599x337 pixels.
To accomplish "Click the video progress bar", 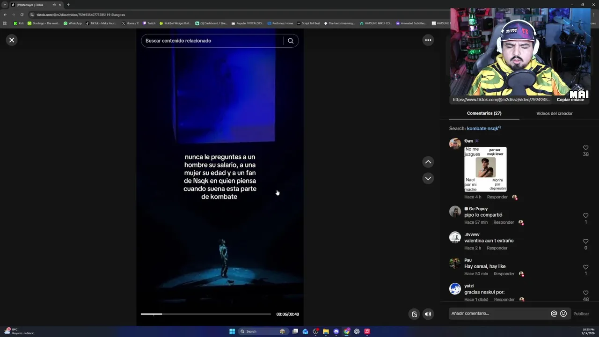I will coord(206,314).
